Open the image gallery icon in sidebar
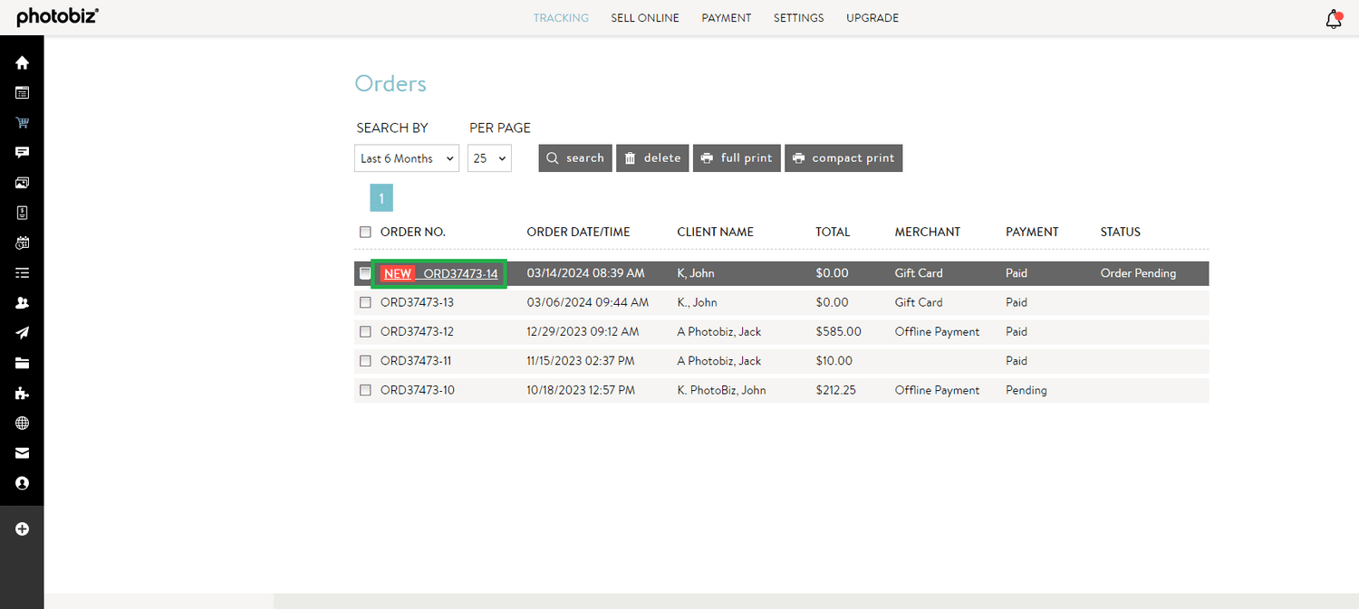This screenshot has height=609, width=1359. (x=22, y=182)
